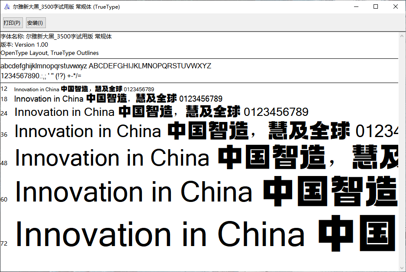
Task: Click the size 12 label
Action: pyautogui.click(x=4, y=89)
